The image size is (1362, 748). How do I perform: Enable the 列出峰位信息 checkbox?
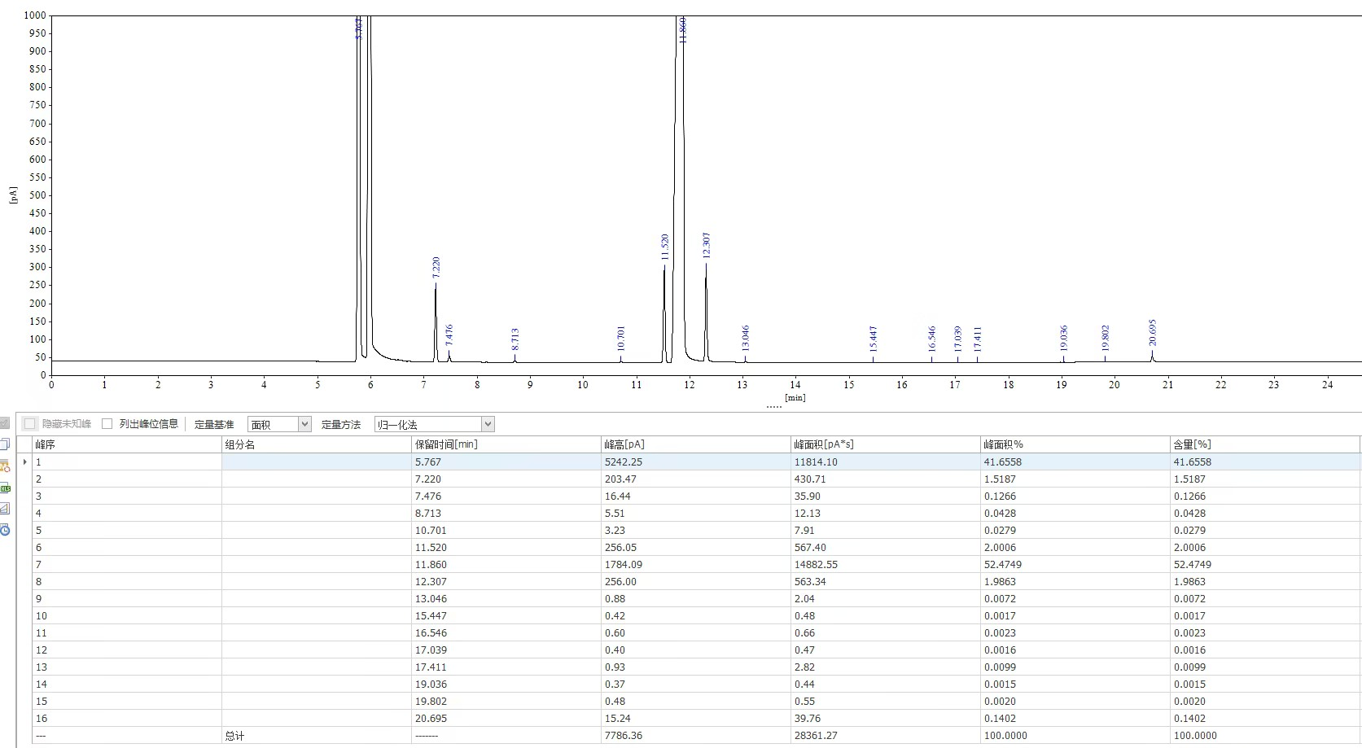point(107,424)
